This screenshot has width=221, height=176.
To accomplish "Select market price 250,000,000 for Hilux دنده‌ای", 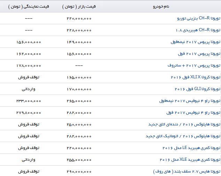I will pyautogui.click(x=79, y=125).
